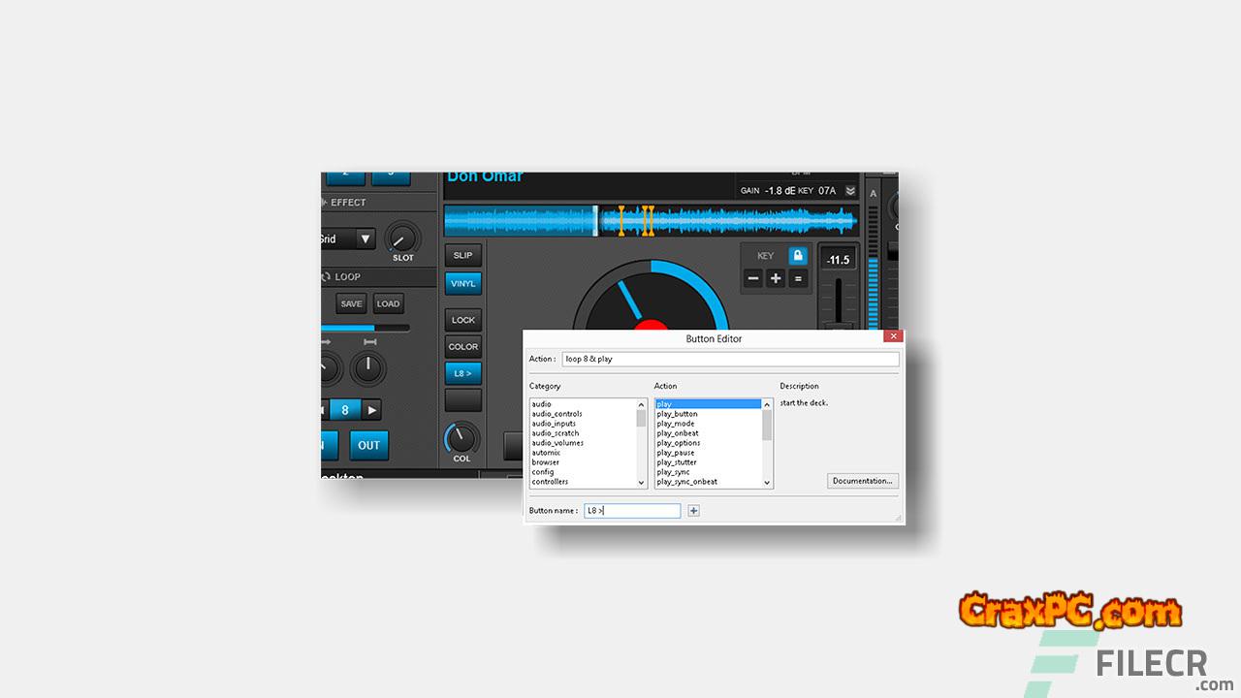Click the Button name input field
The width and height of the screenshot is (1241, 698).
[632, 511]
